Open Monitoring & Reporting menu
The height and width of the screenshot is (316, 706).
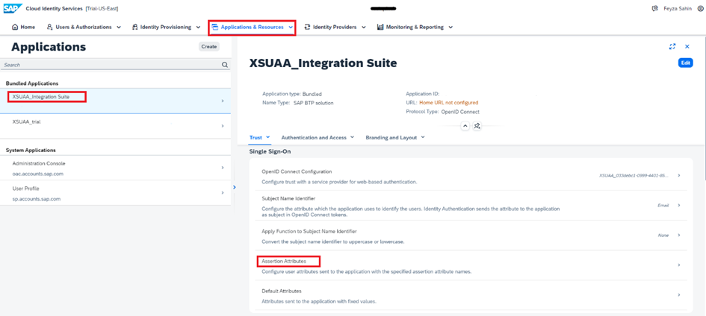coord(415,27)
